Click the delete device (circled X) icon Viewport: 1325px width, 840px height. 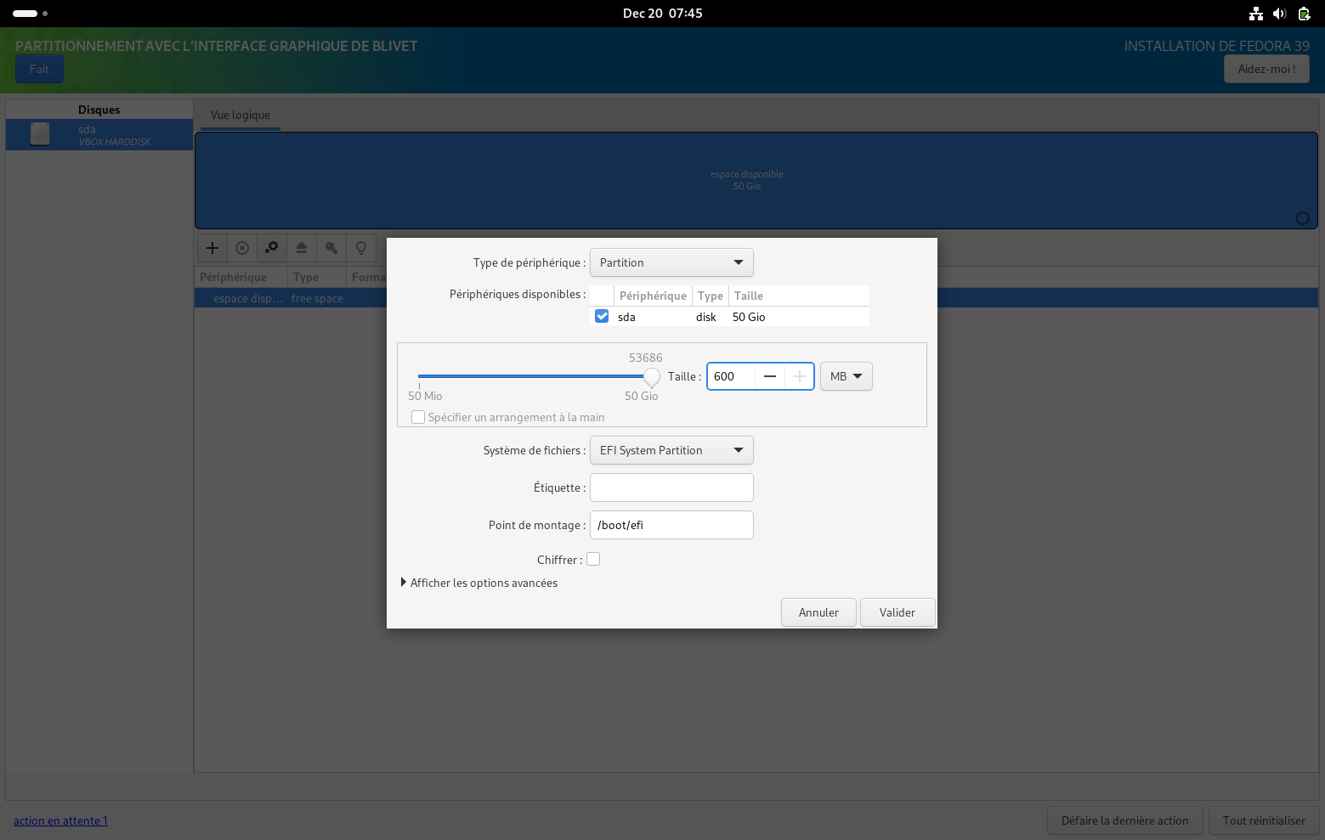242,248
